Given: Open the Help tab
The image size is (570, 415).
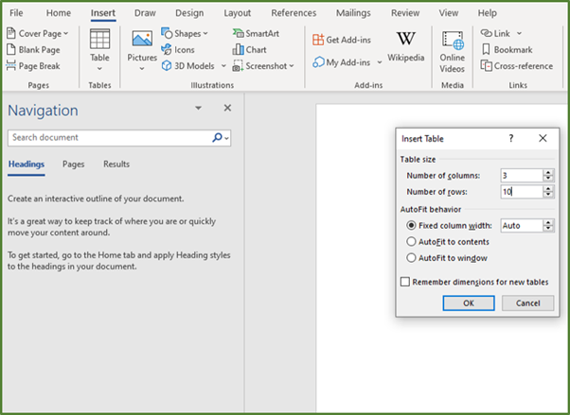Looking at the screenshot, I should [487, 13].
